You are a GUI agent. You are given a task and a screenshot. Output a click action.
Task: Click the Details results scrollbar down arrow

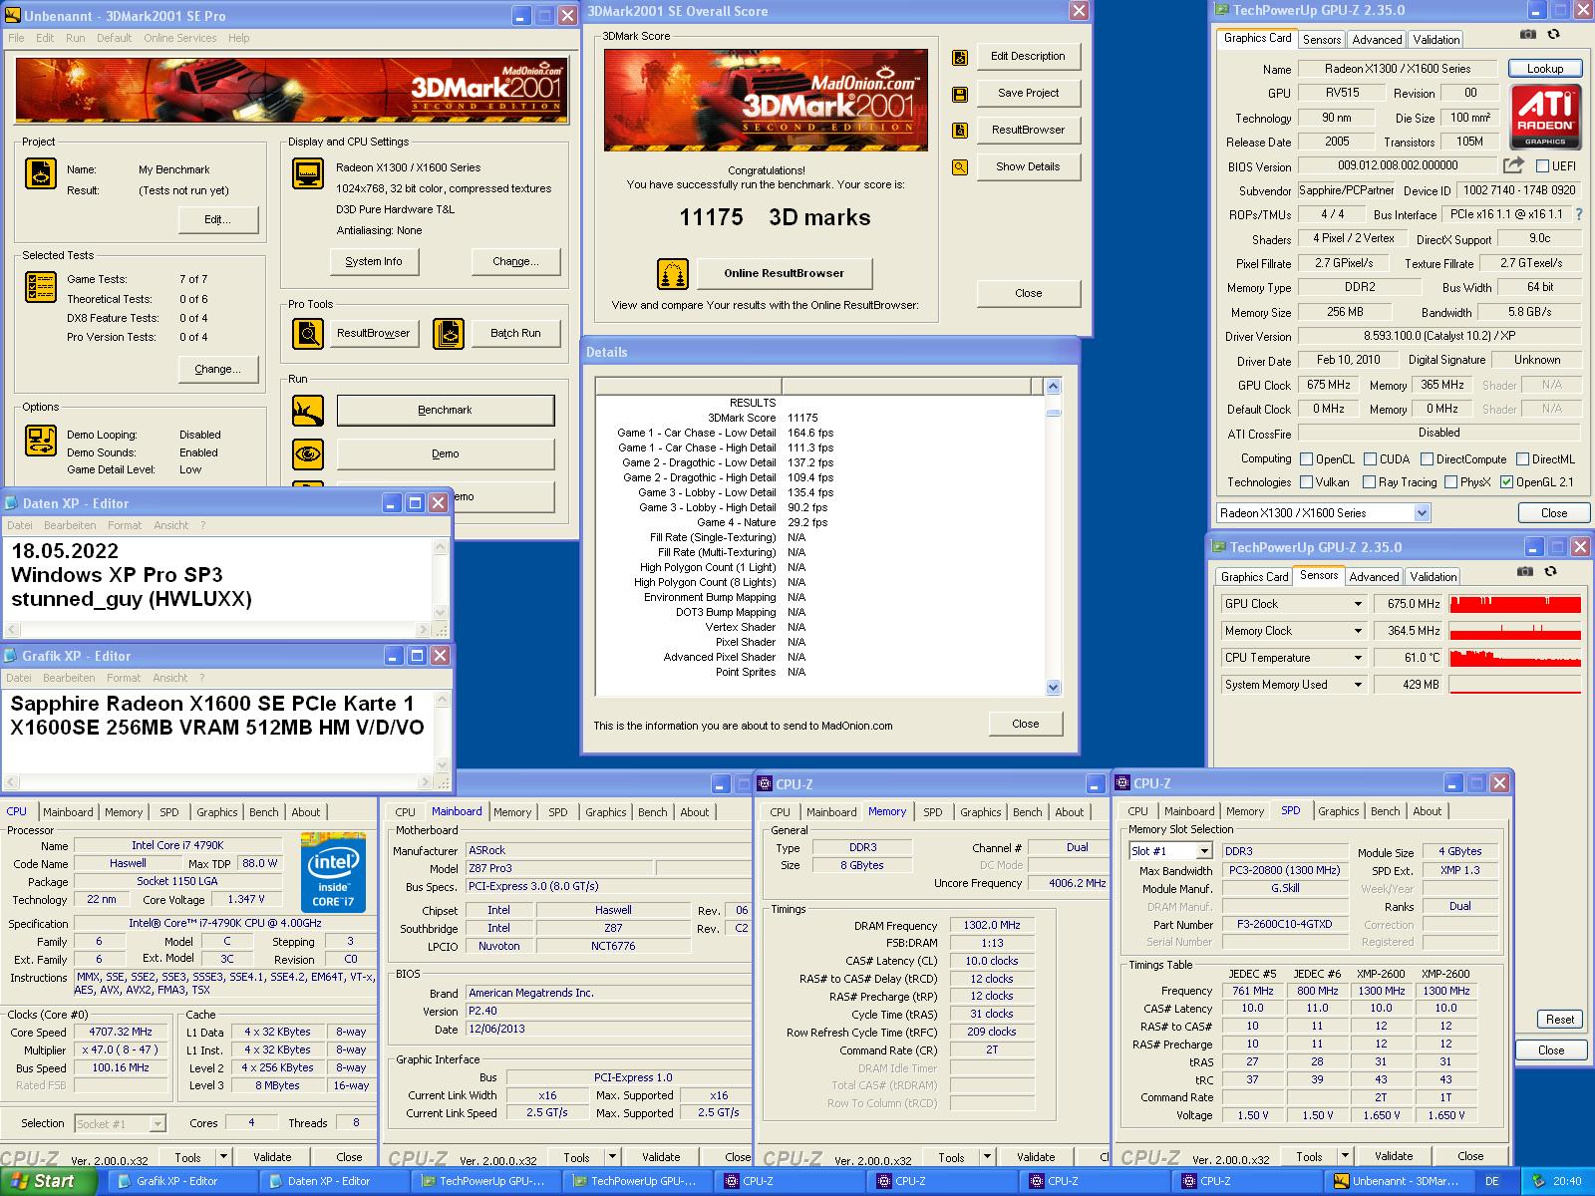click(1054, 687)
